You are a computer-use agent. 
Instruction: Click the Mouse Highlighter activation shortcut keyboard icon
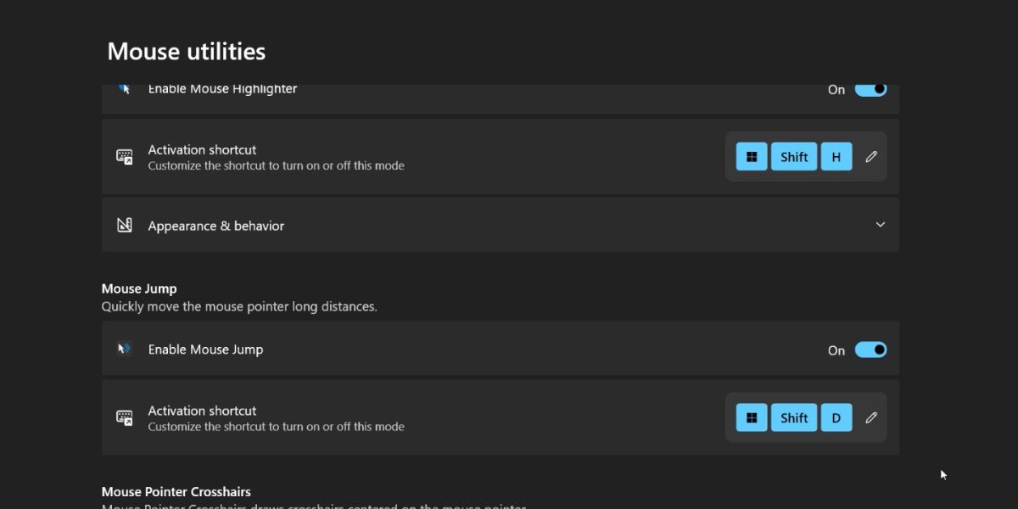coord(125,157)
